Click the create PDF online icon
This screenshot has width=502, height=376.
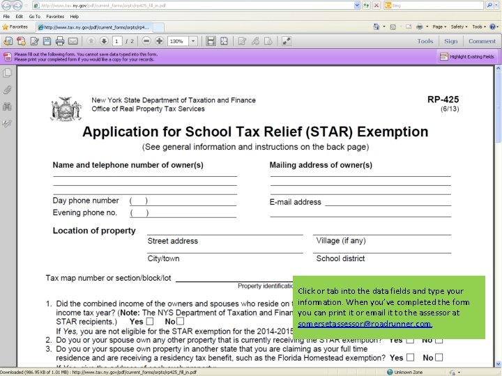8,41
